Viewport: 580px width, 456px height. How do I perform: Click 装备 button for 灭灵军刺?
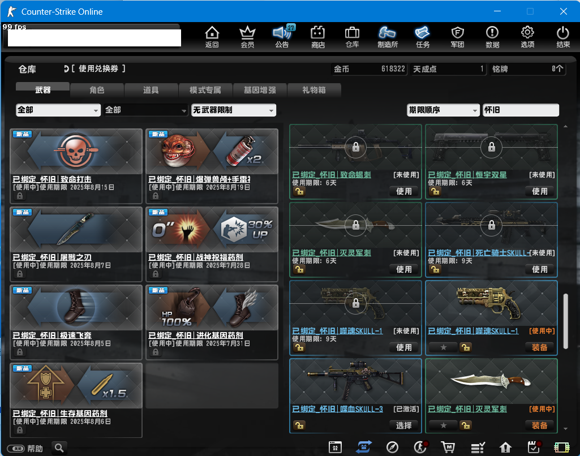pos(539,425)
